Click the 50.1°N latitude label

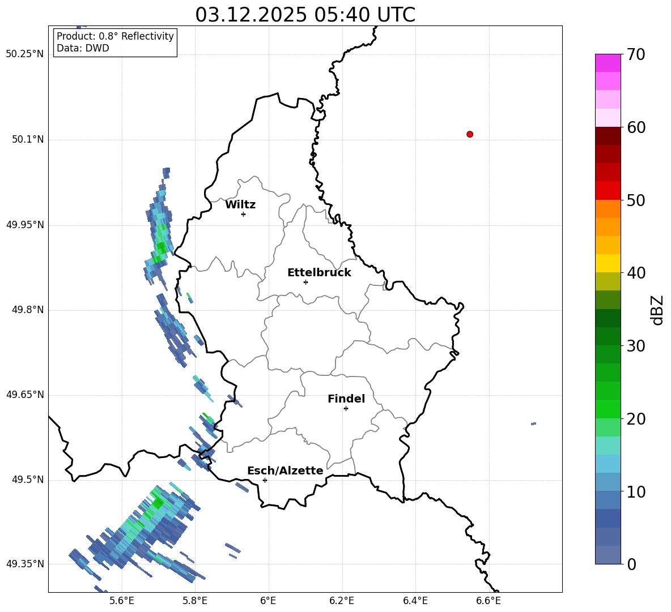tap(28, 139)
